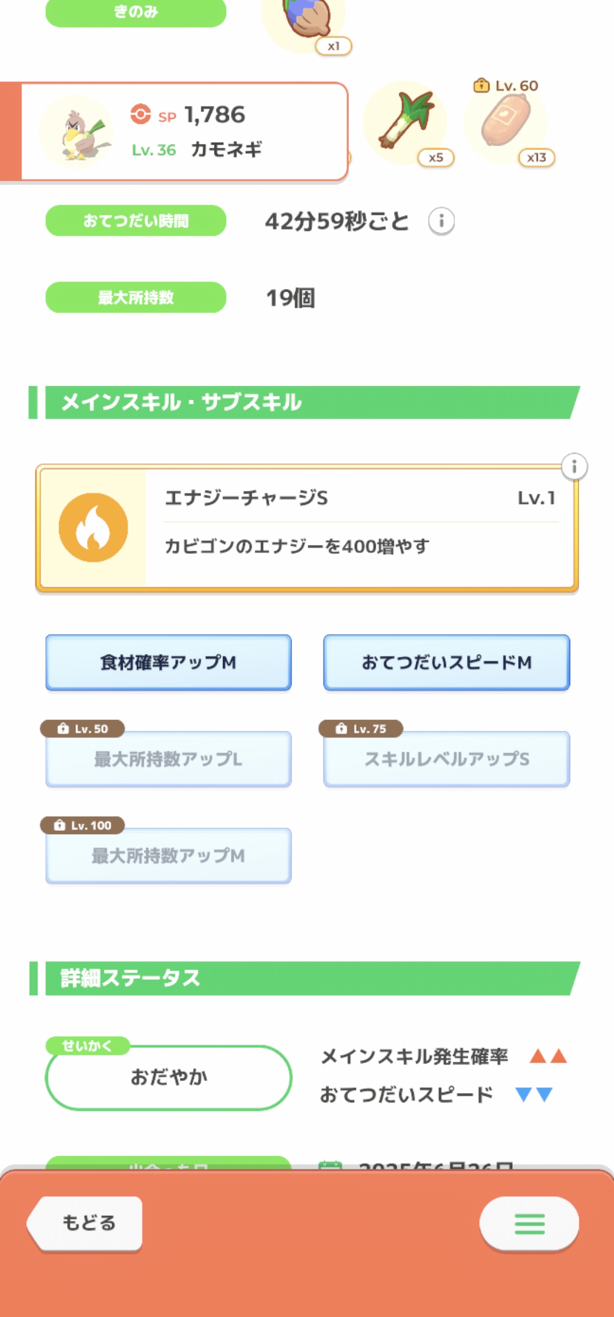The image size is (614, 1317).
Task: Open the hamburger menu button
Action: [x=529, y=1224]
